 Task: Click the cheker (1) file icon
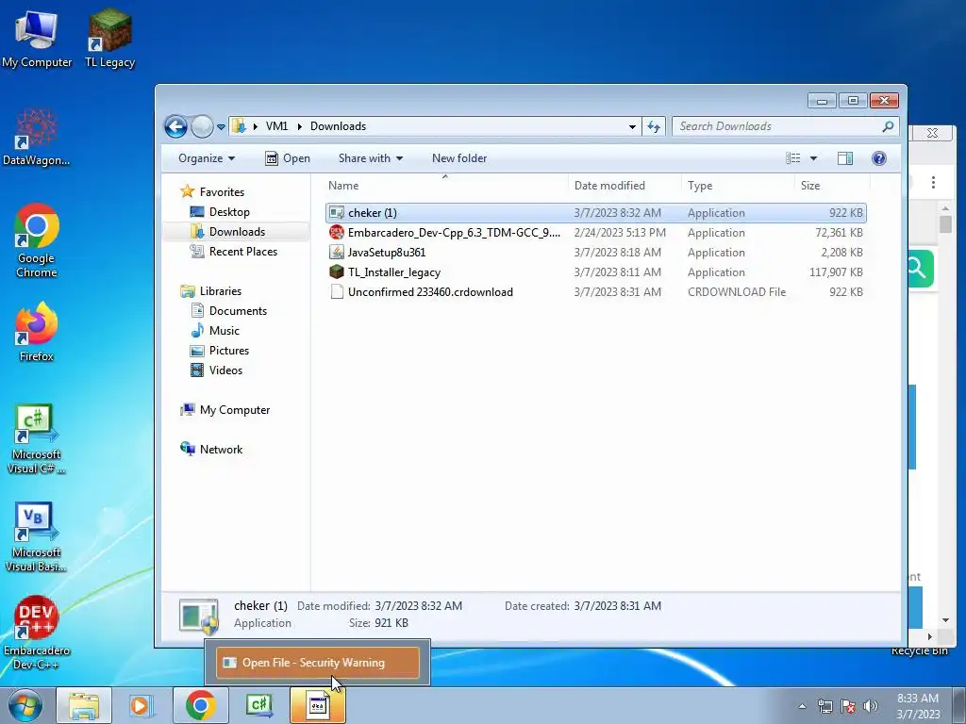337,213
